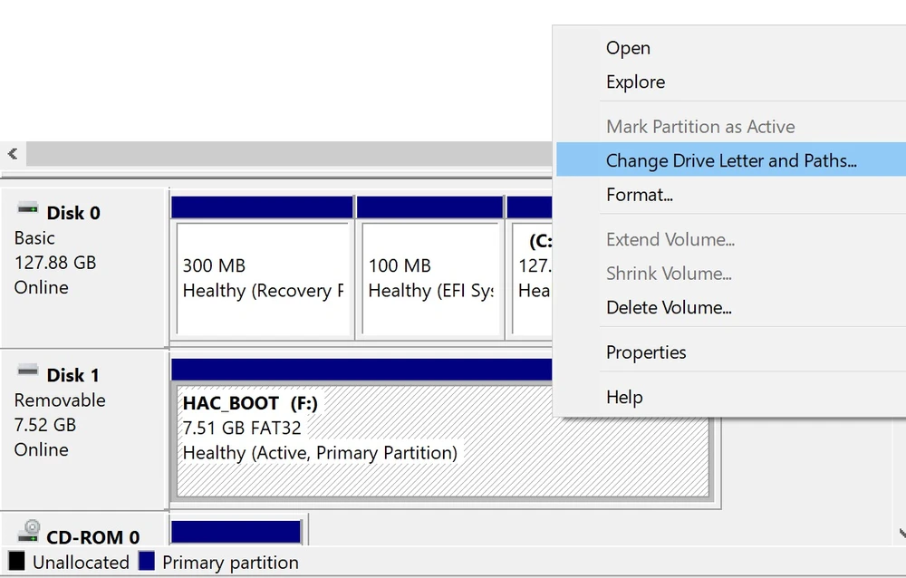
Task: Choose Open from the context menu
Action: pos(628,48)
